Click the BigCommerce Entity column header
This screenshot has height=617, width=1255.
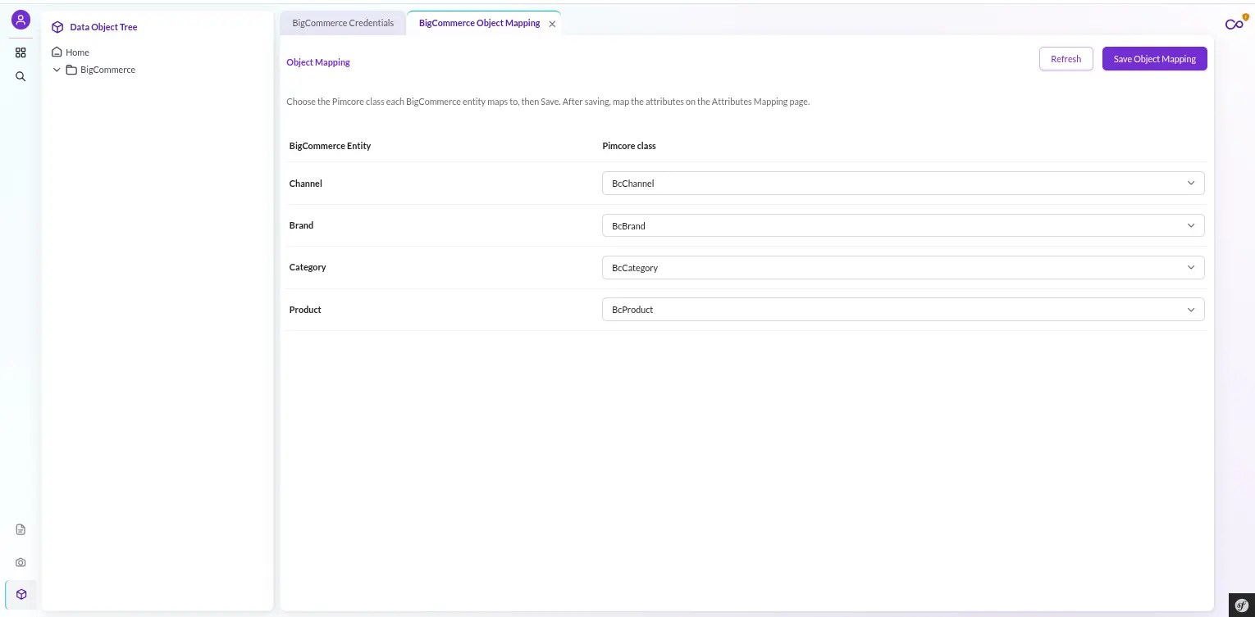(x=330, y=146)
